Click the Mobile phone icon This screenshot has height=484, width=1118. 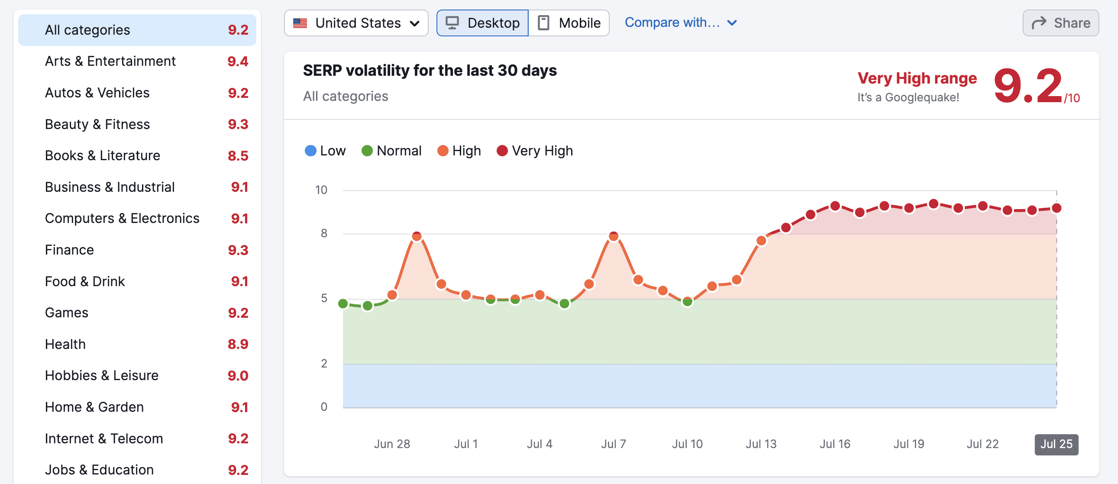(543, 23)
